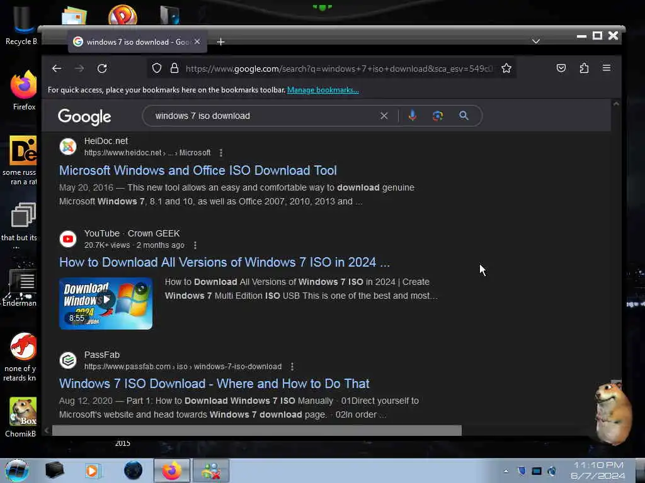Screen dimensions: 645x483
Task: Open the globe taskbar icon
Action: (133, 470)
